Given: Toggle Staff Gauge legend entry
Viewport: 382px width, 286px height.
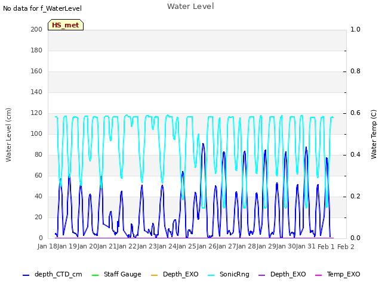Looking at the screenshot, I should (116, 274).
